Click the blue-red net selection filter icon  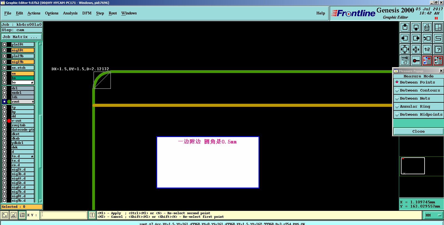click(427, 60)
